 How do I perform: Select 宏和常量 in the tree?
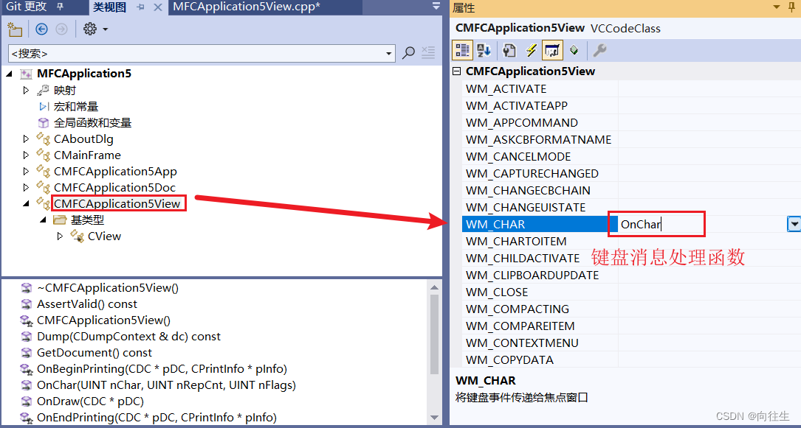76,107
